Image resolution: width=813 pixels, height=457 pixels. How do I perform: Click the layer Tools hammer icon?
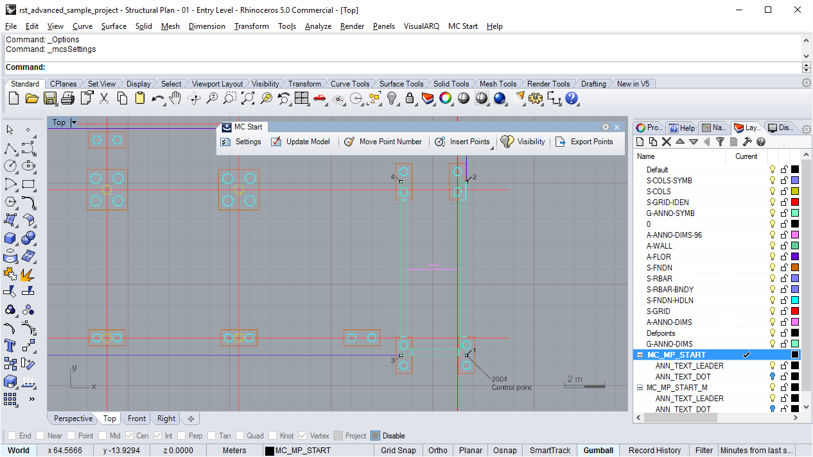[747, 142]
